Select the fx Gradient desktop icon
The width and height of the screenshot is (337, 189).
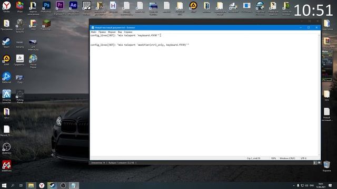point(20,60)
